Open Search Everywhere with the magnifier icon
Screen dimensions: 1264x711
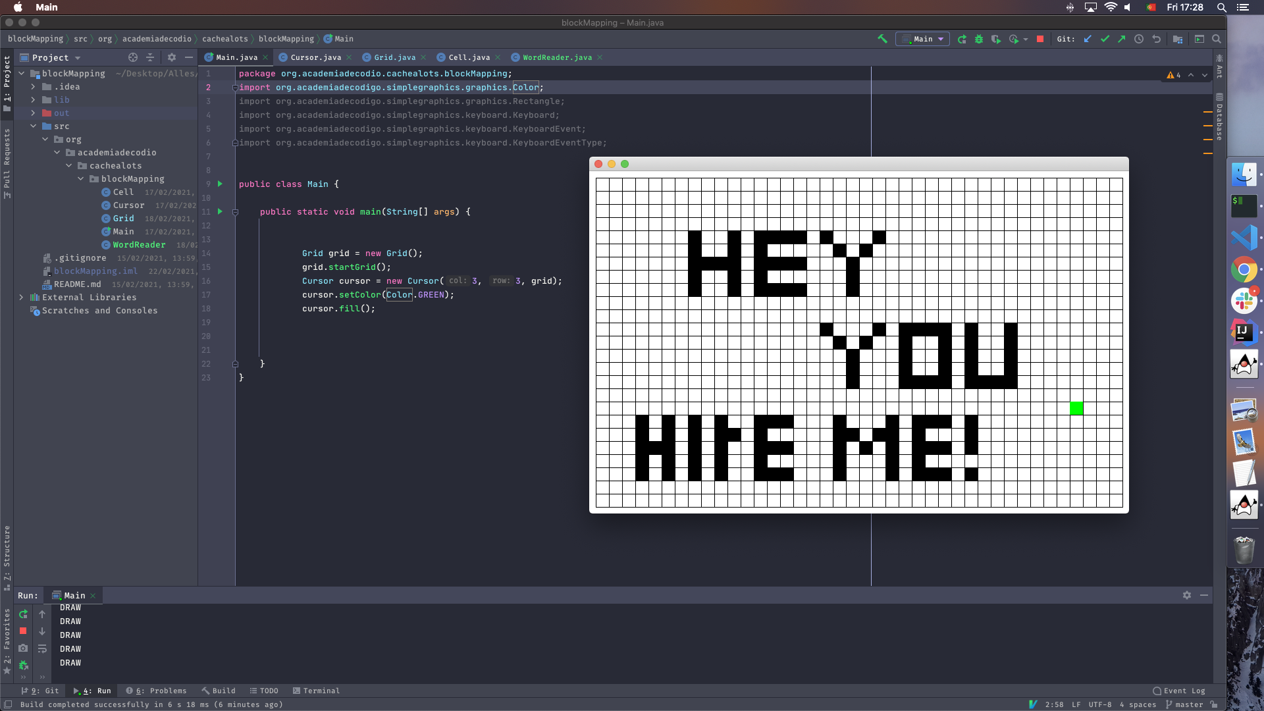tap(1217, 39)
